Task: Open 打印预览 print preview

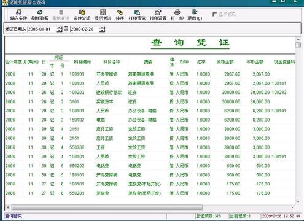Action: pos(137,15)
